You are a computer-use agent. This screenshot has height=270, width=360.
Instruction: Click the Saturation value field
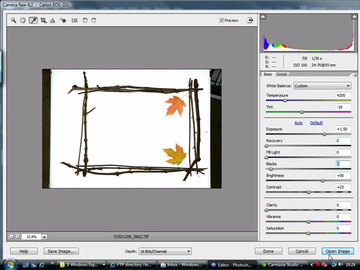click(343, 228)
